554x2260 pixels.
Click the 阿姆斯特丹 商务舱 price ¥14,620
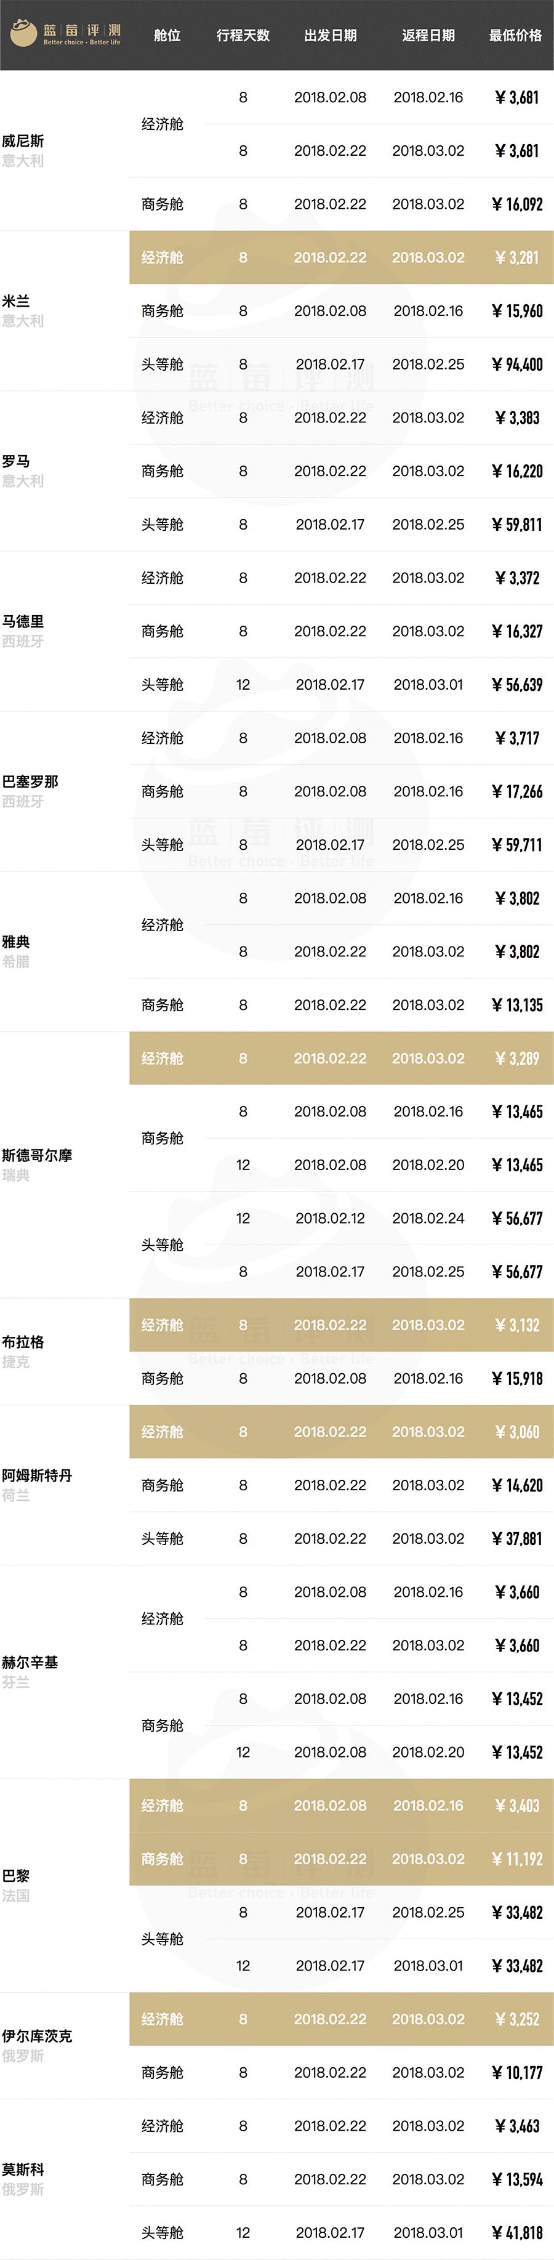coord(517,1485)
